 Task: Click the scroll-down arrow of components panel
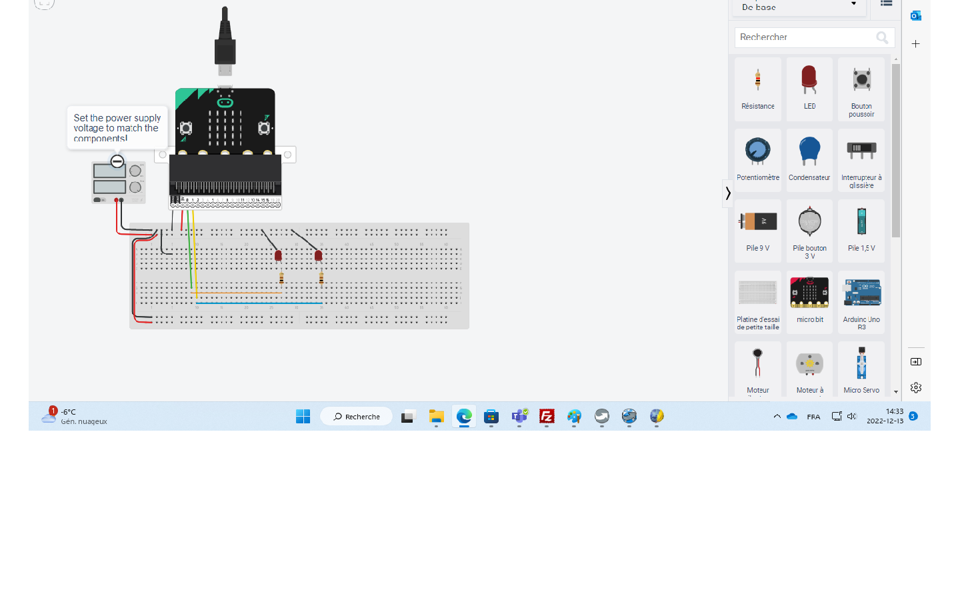896,392
